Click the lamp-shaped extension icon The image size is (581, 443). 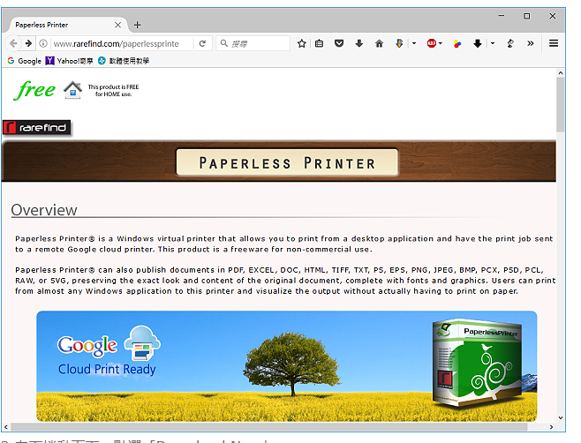(x=510, y=43)
